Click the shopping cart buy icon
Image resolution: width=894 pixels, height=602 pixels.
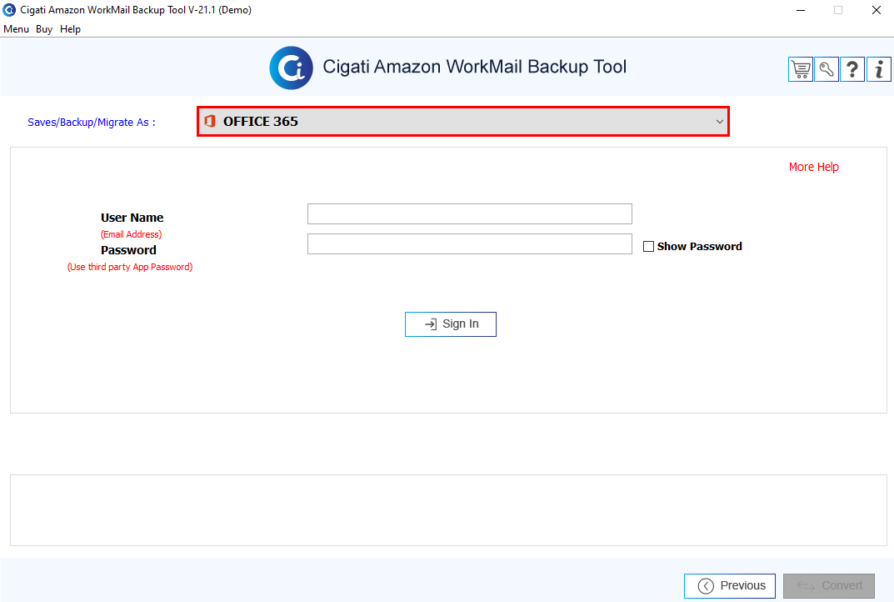(801, 69)
